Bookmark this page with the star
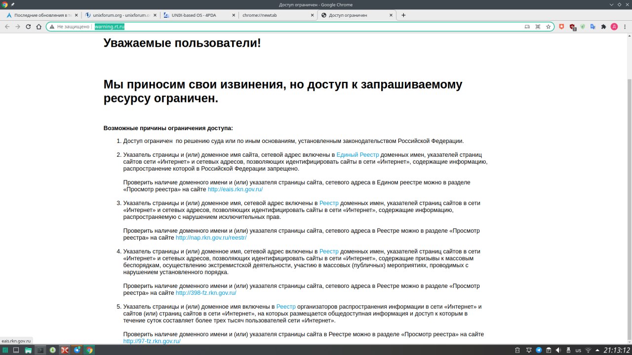 (548, 27)
